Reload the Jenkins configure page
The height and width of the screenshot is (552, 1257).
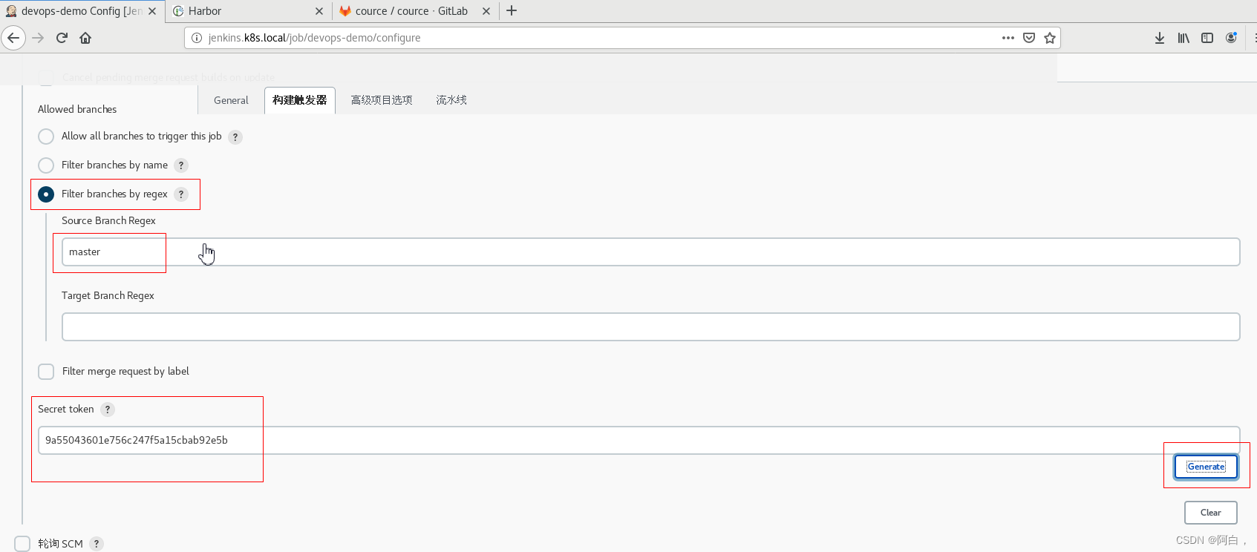(x=62, y=38)
